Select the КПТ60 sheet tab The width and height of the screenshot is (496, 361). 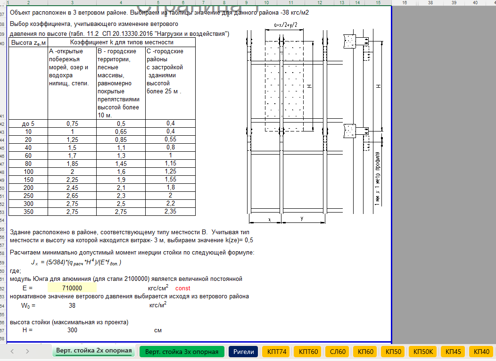tap(308, 352)
